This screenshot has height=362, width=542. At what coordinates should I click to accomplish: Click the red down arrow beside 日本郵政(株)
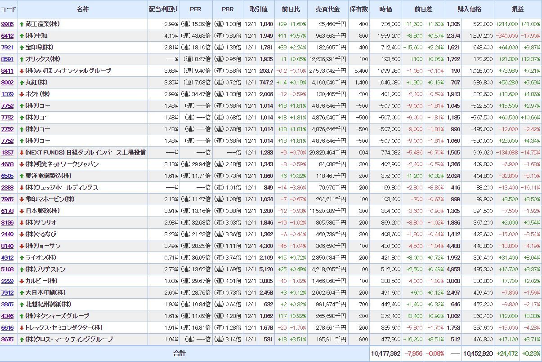22,211
